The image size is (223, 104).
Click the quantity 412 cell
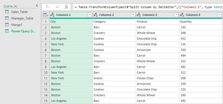(201, 39)
